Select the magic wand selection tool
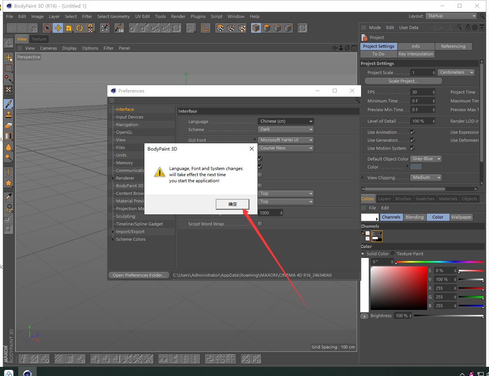This screenshot has height=376, width=489. [x=8, y=79]
